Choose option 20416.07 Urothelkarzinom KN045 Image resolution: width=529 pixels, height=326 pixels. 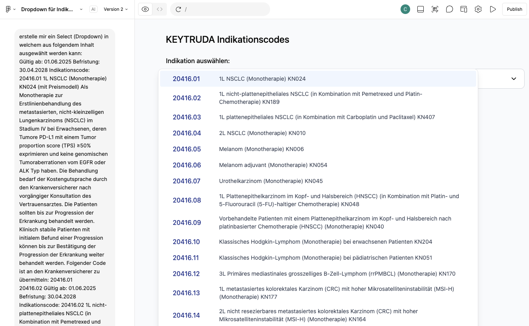tap(318, 181)
